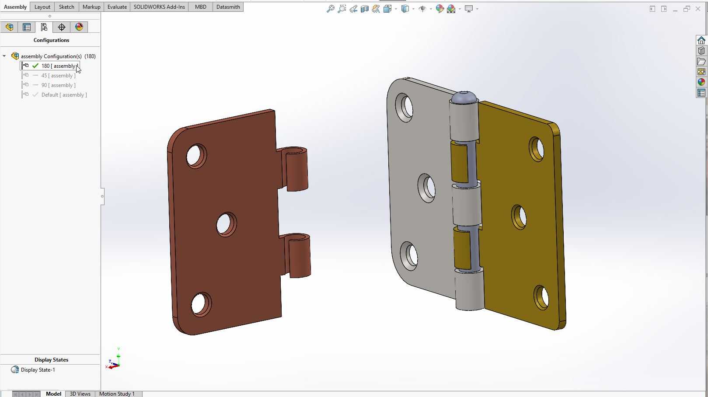Open the File Explorer task pane icon

(701, 61)
